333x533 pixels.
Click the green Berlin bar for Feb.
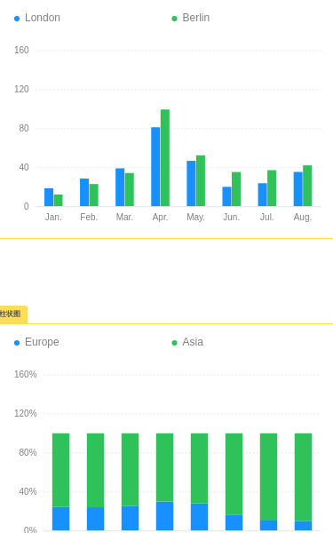pos(94,195)
